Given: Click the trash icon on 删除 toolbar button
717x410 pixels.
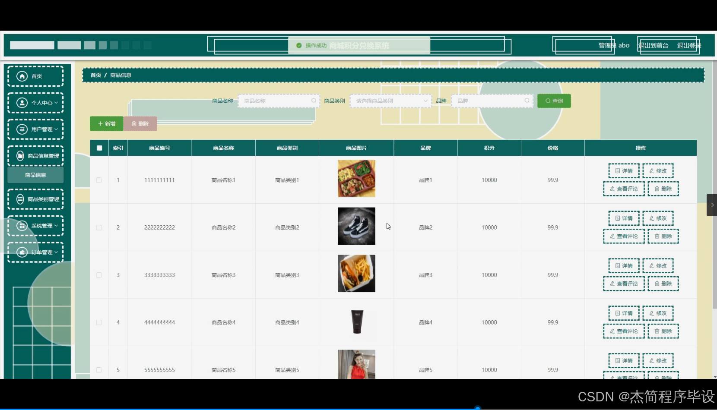Looking at the screenshot, I should point(134,124).
